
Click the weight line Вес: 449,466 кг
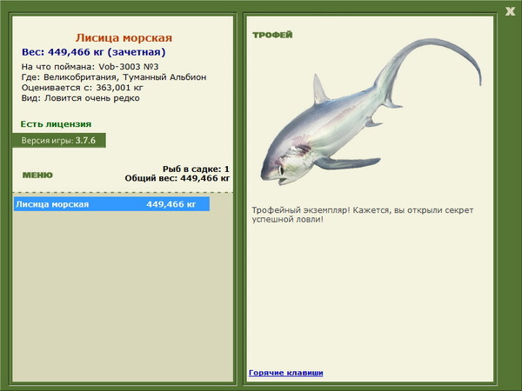(94, 52)
